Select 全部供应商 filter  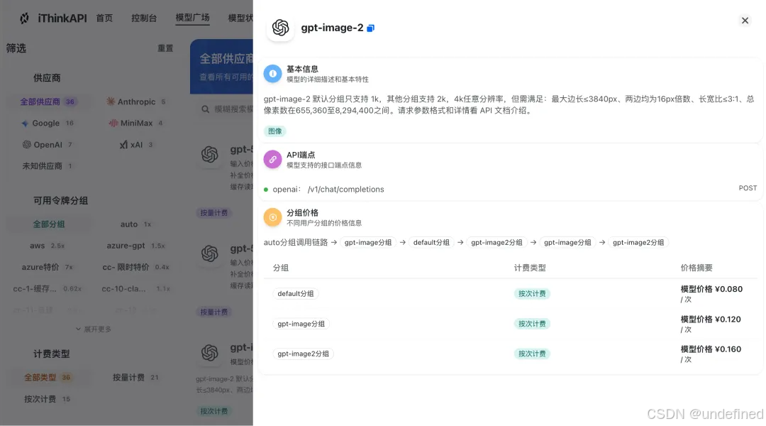[48, 102]
